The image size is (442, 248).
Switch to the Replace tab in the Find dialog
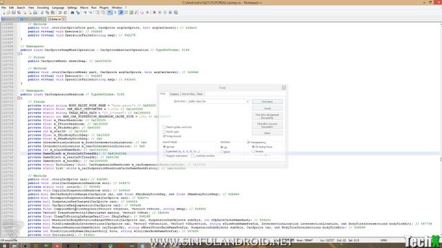174,94
